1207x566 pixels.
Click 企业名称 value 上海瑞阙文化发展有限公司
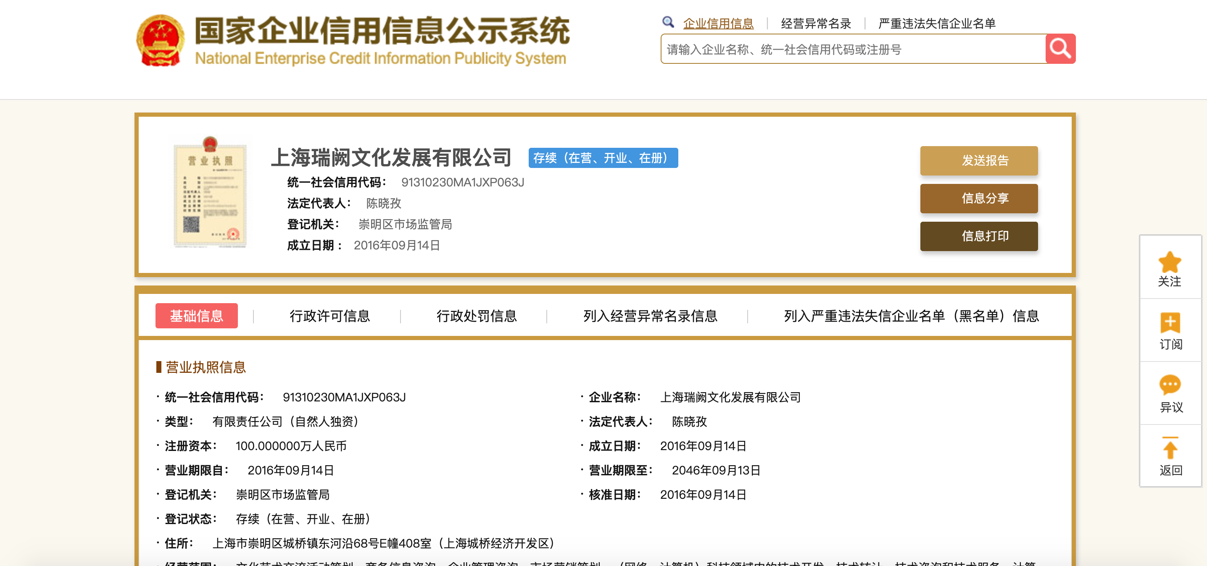point(730,398)
